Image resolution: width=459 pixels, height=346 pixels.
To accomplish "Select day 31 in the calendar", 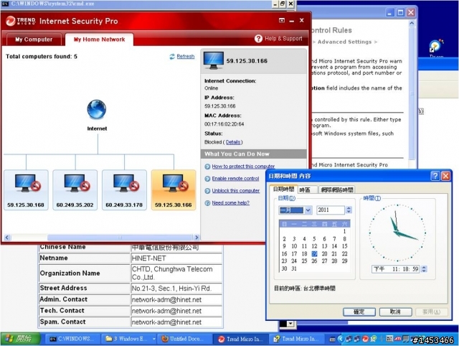I will 294,268.
